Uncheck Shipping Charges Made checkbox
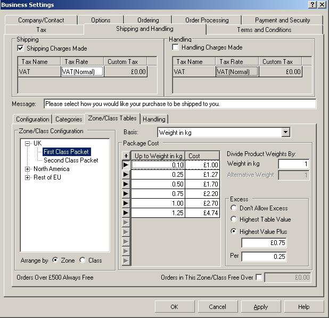The image size is (329, 318). click(21, 48)
